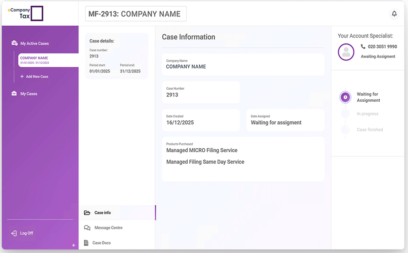Viewport: 408px width, 253px height.
Task: Click the My Cases briefcase icon
Action: (14, 94)
